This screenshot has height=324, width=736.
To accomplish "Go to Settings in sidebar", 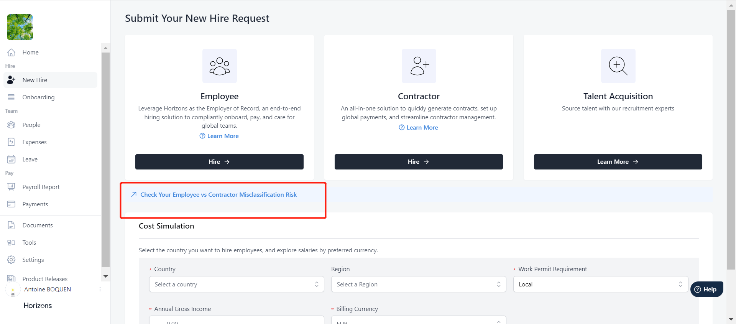I will pyautogui.click(x=51, y=260).
